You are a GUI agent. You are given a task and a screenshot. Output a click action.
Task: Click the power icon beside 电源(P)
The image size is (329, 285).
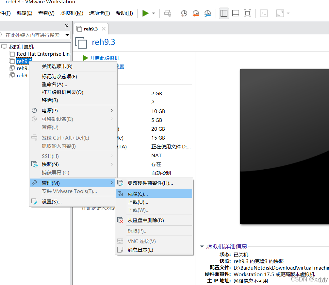click(34, 110)
